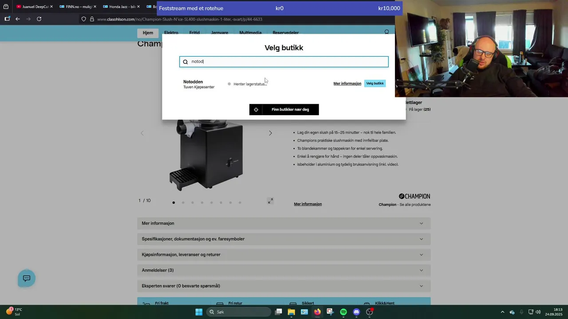The width and height of the screenshot is (568, 319).
Task: Open the Firefox sidebar toggle icon
Action: (7, 19)
